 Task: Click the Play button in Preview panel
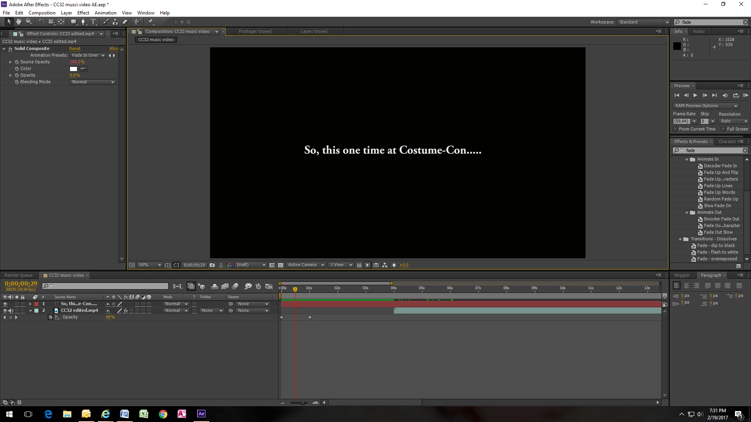click(695, 95)
